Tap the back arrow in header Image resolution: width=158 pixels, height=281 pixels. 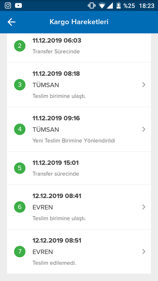tap(12, 22)
